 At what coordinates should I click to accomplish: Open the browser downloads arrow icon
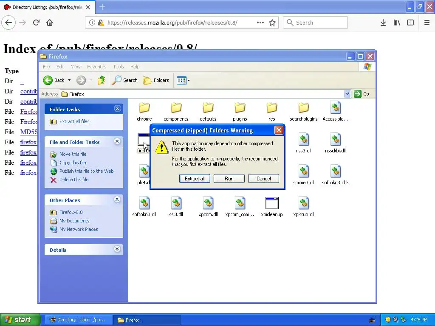tap(383, 22)
